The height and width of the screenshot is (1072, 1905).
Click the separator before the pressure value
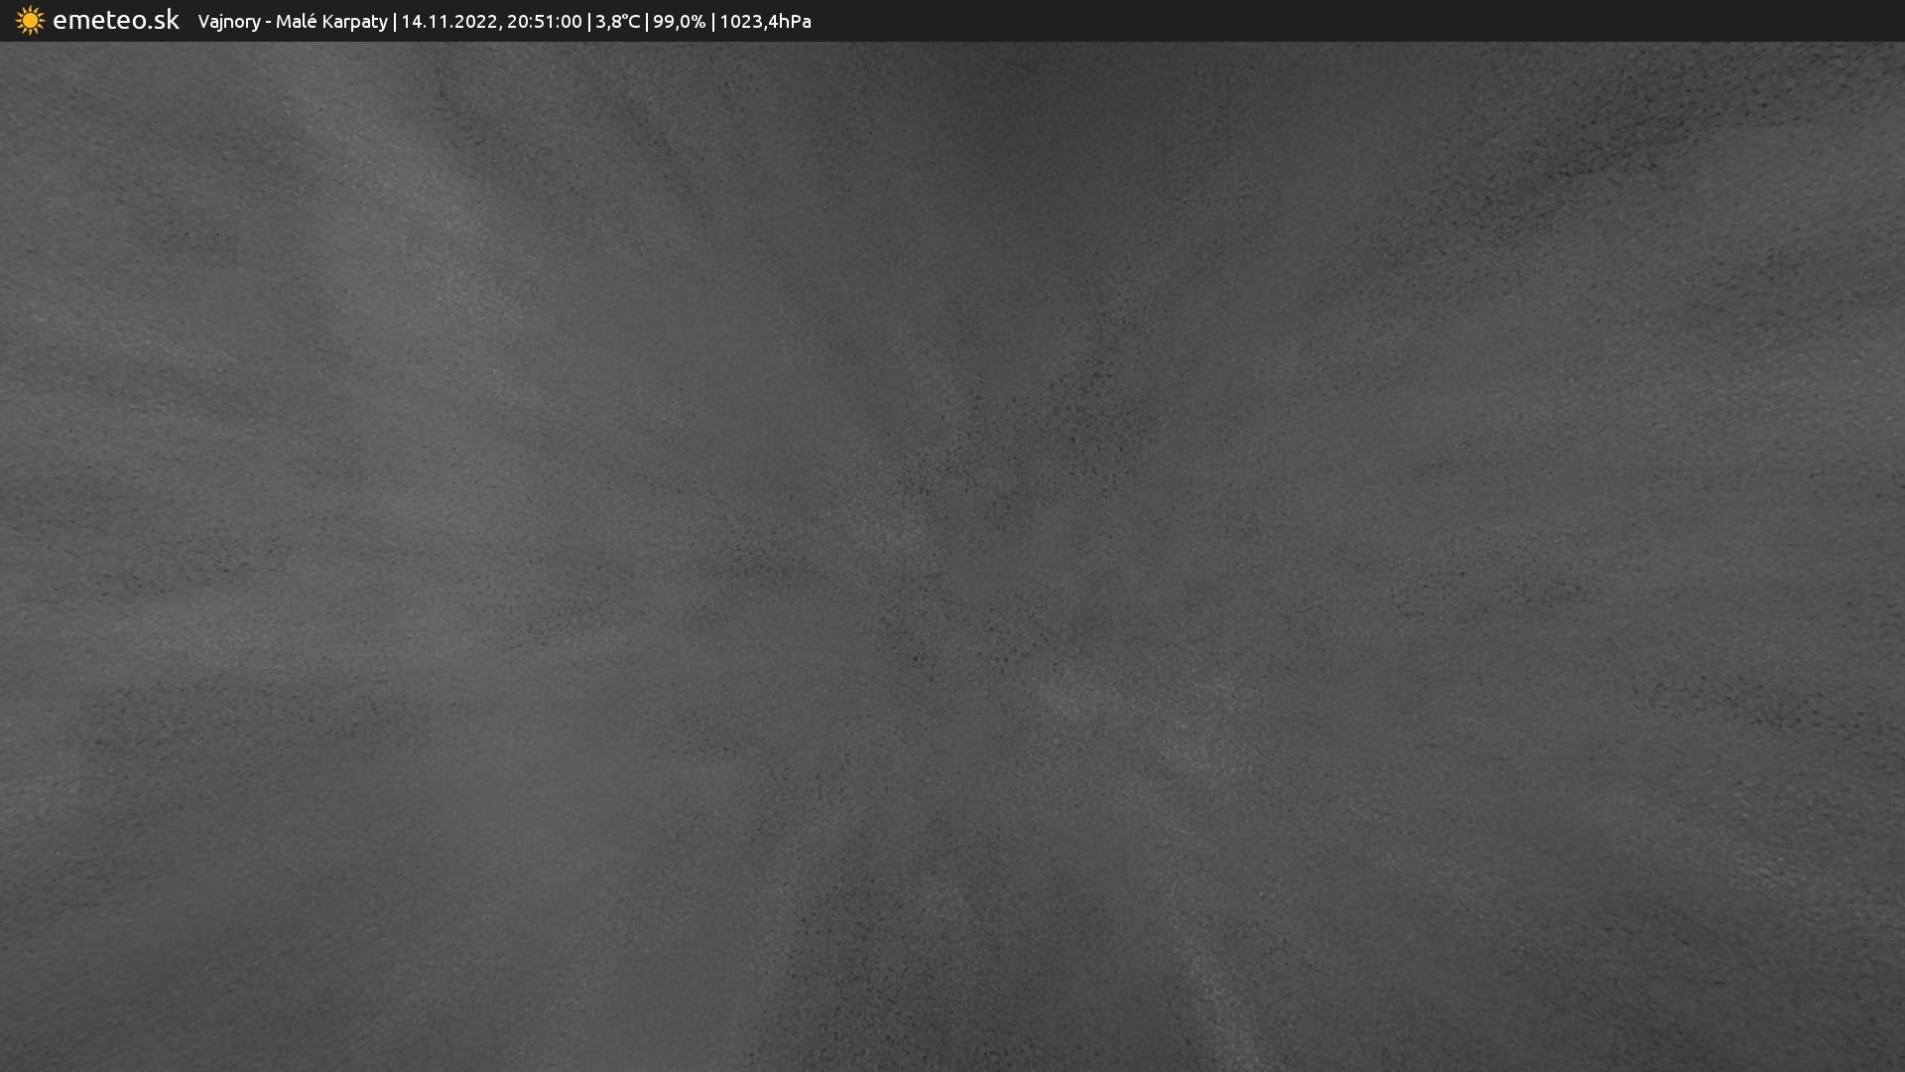[712, 22]
